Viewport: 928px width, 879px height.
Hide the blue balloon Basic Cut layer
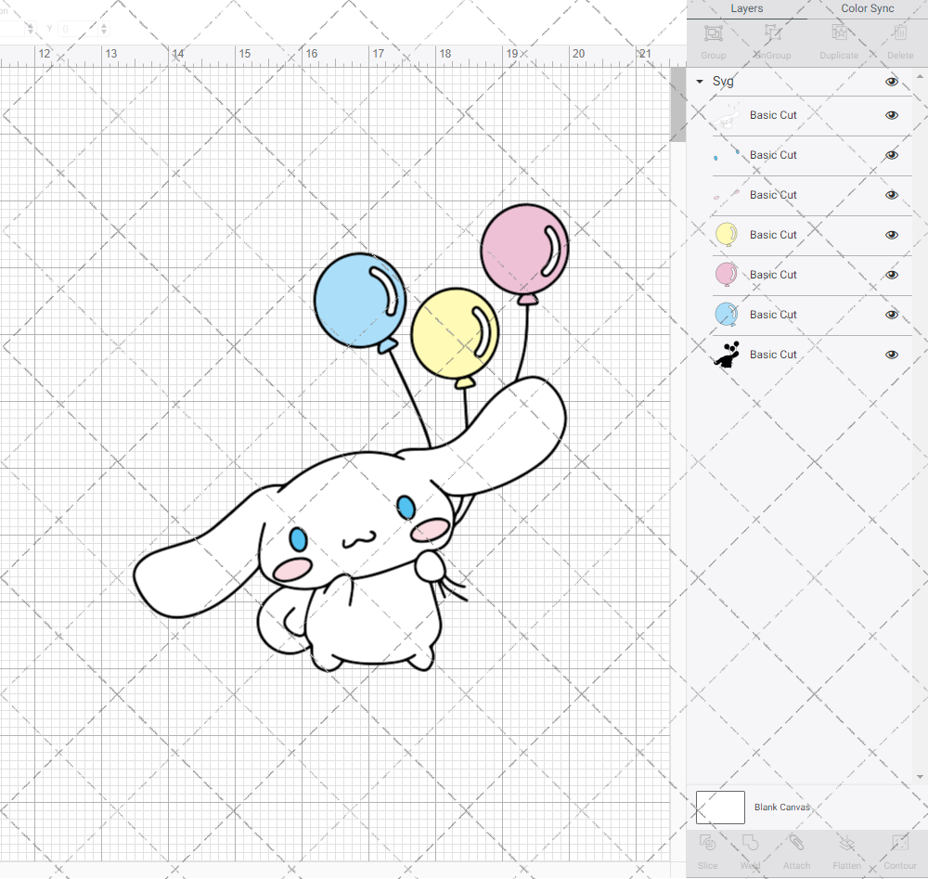pyautogui.click(x=891, y=315)
